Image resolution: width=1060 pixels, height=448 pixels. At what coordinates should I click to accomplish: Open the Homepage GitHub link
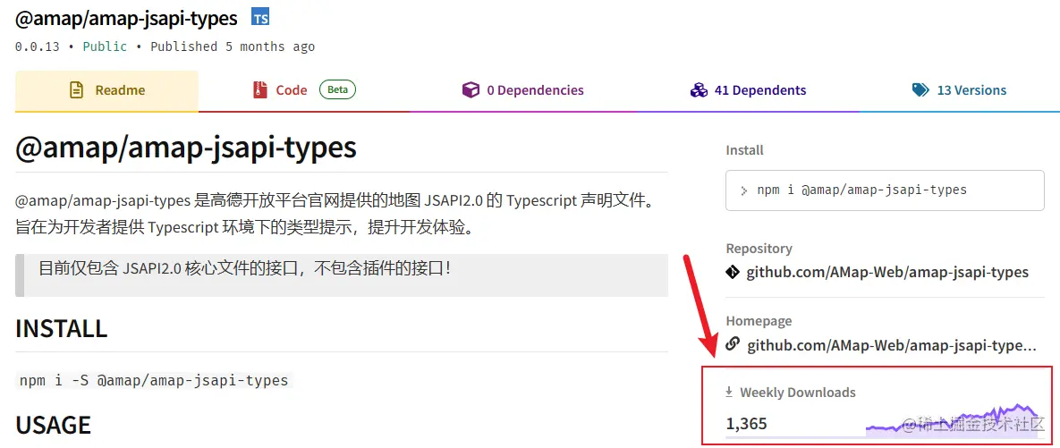coord(891,345)
